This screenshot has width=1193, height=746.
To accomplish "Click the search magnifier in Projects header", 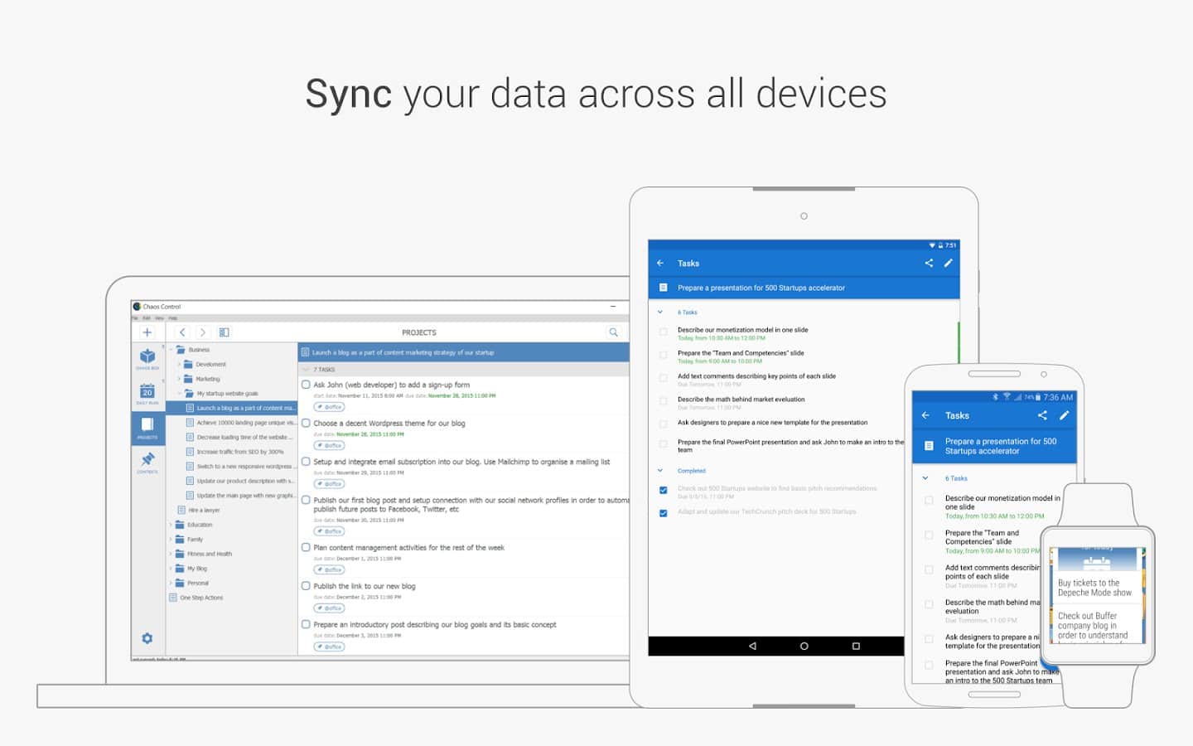I will tap(614, 332).
